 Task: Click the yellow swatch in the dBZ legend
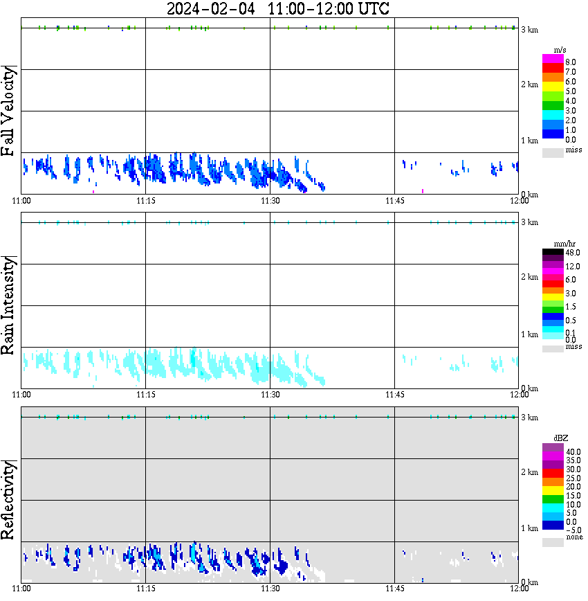(553, 490)
